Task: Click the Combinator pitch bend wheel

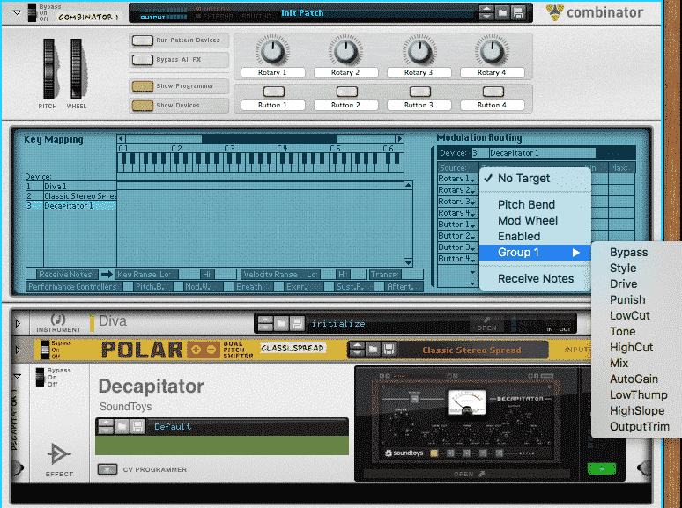Action: tap(48, 68)
